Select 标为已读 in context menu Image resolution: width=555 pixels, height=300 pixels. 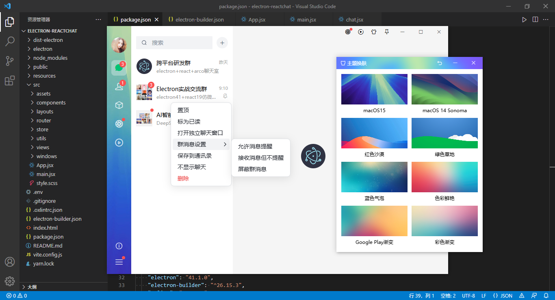pos(201,122)
